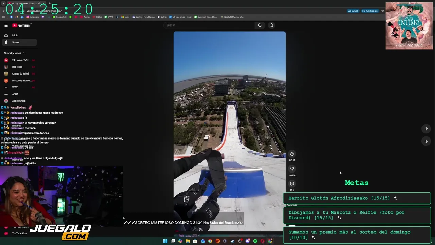
Task: Open YouTube Kids in the sidebar
Action: tap(19, 233)
